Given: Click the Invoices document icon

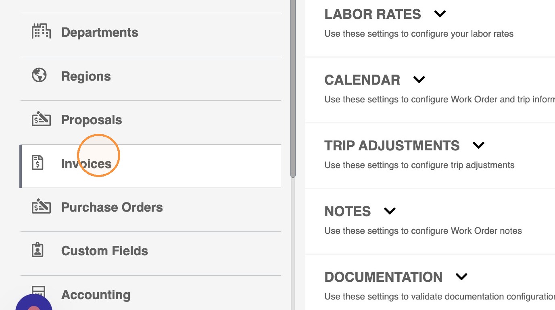Looking at the screenshot, I should [38, 163].
